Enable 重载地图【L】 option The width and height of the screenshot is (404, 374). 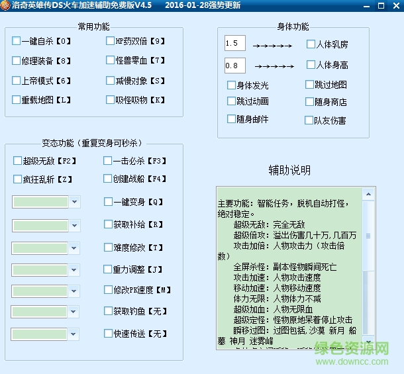point(16,100)
